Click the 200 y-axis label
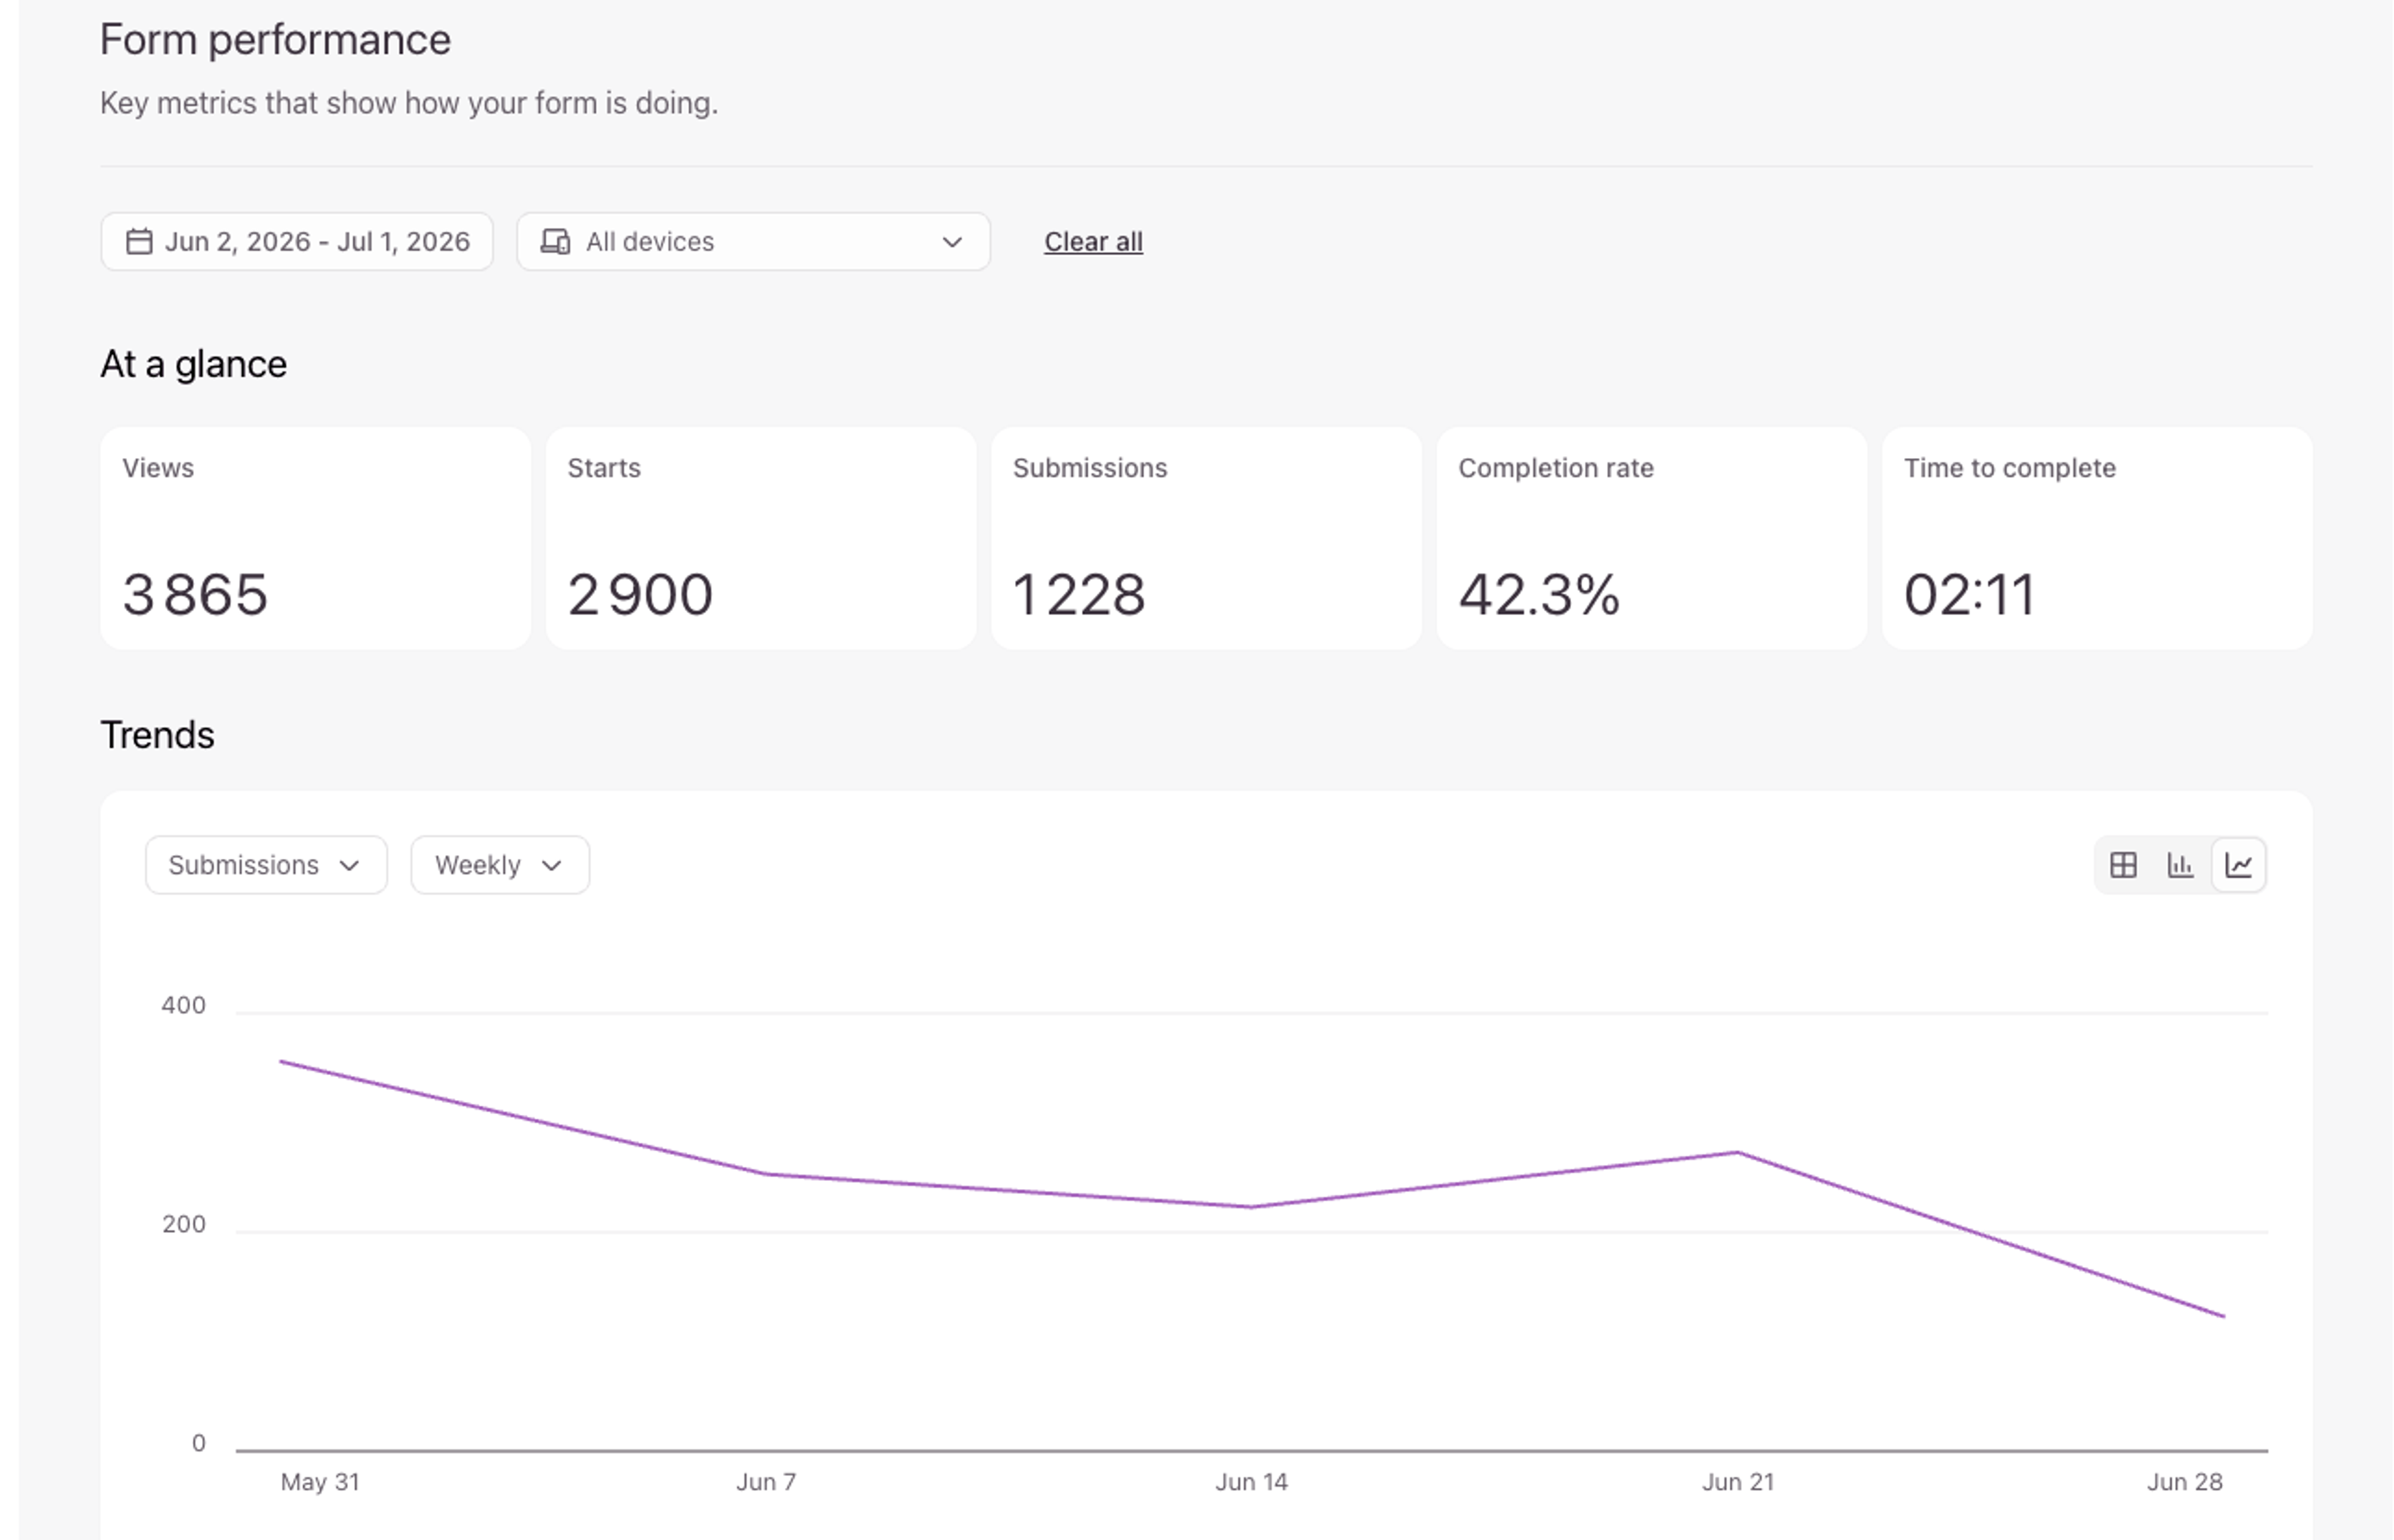 [184, 1224]
